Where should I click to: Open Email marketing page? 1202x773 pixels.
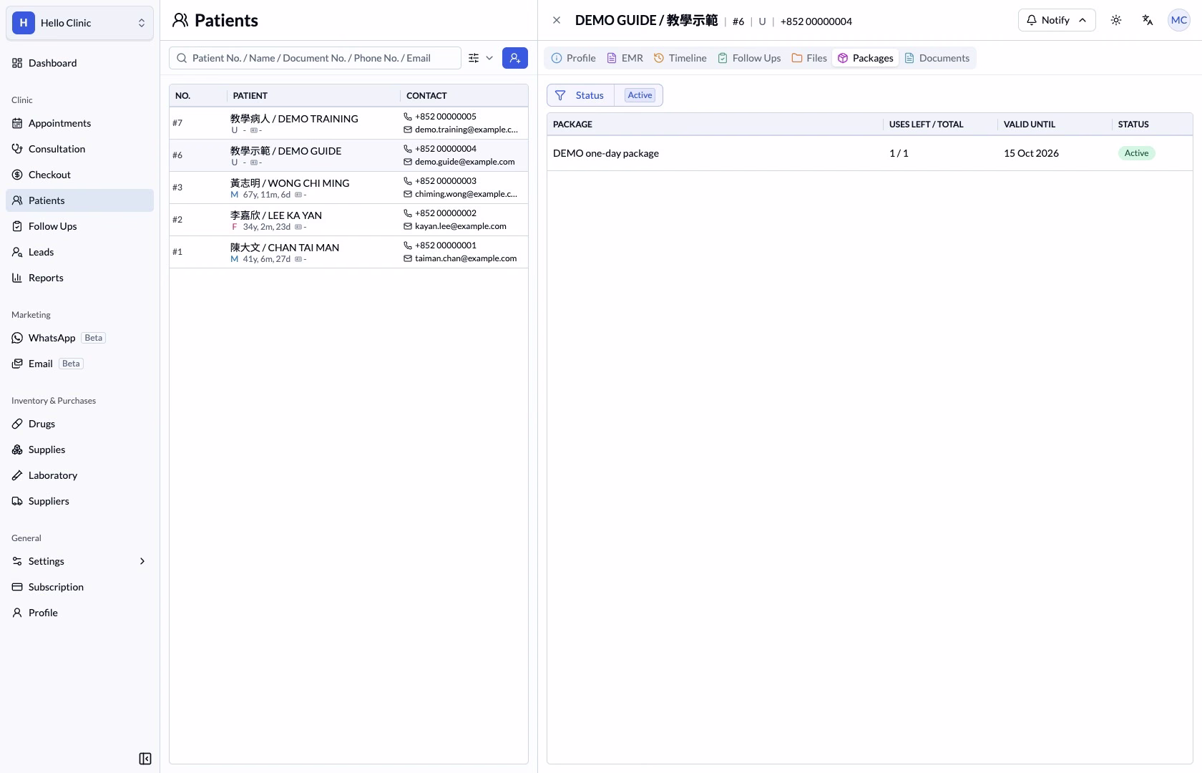(79, 364)
